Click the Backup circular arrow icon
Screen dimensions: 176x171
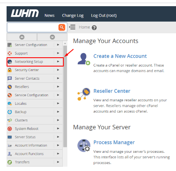(x=10, y=112)
